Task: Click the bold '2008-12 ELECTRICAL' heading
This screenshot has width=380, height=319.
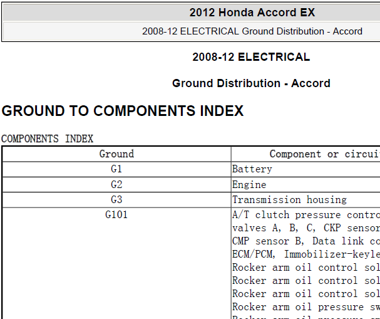Action: click(x=251, y=57)
